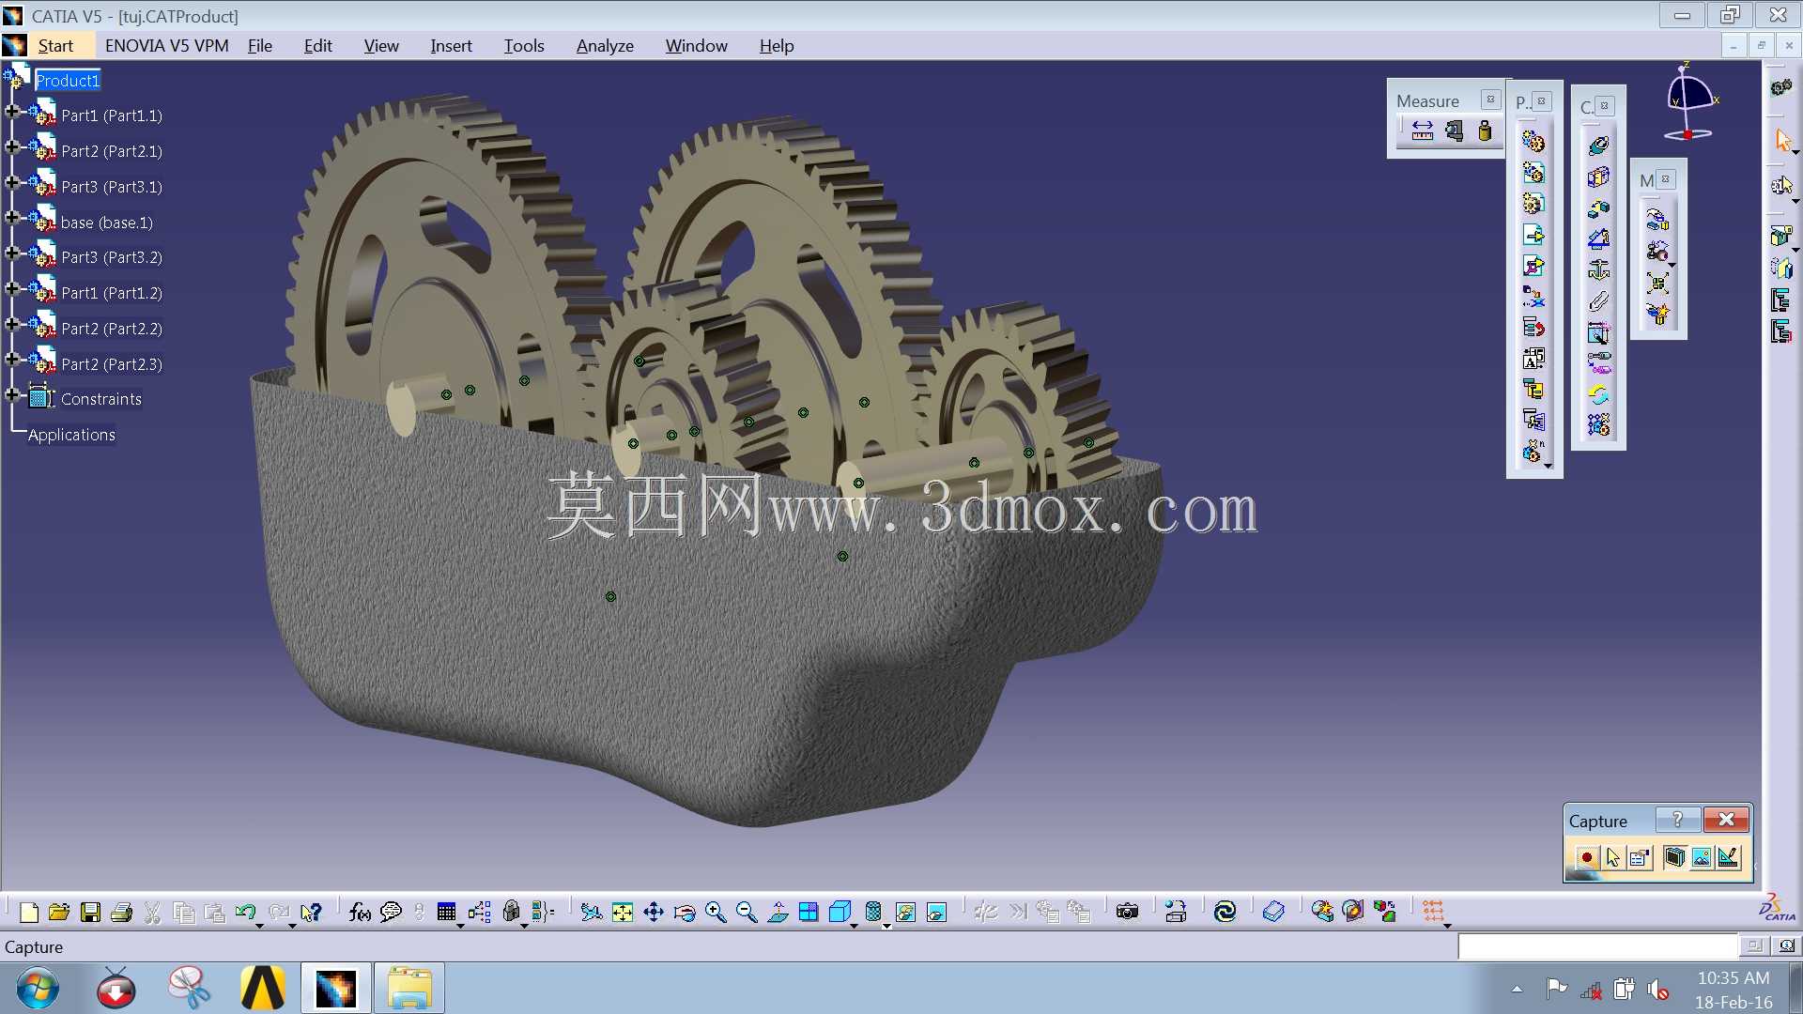Click the Explode assembly icon

[1657, 283]
